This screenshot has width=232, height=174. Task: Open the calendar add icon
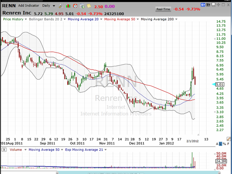[82, 6]
